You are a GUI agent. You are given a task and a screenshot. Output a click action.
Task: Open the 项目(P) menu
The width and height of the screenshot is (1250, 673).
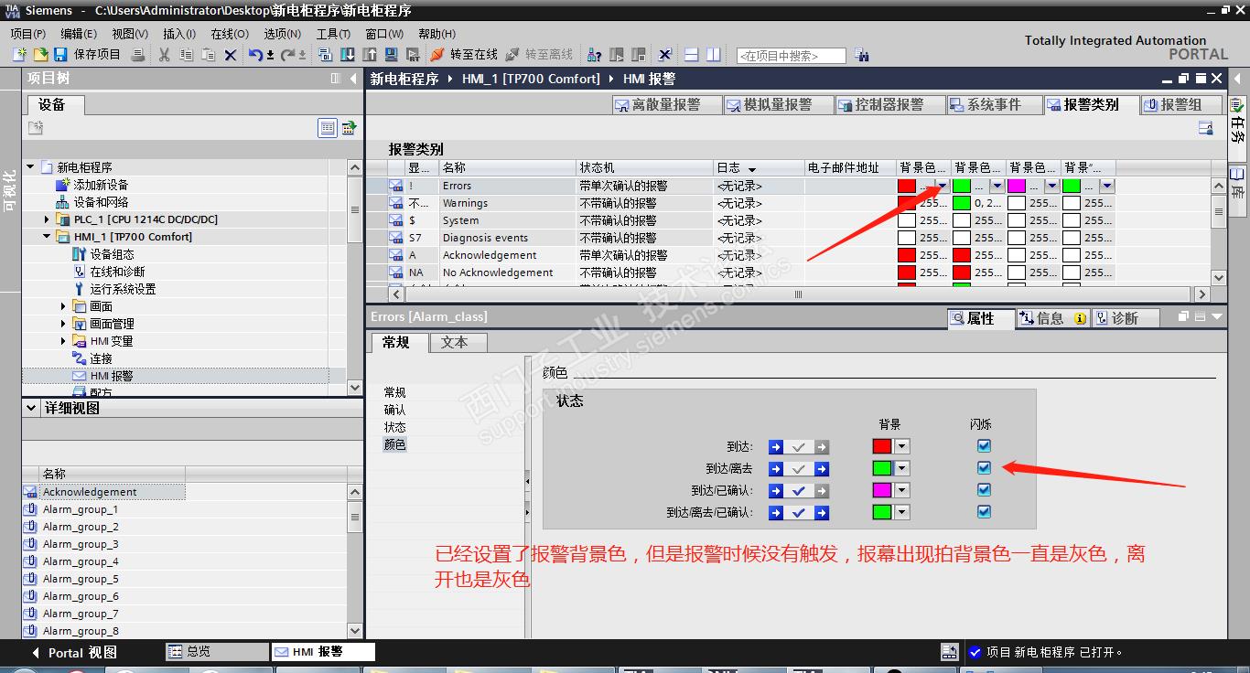28,34
